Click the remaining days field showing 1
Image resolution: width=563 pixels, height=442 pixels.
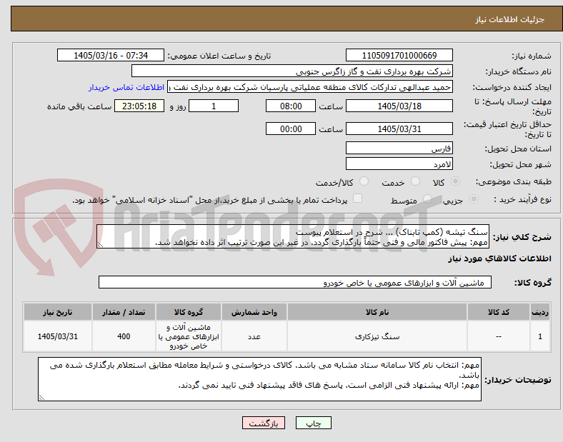point(214,106)
